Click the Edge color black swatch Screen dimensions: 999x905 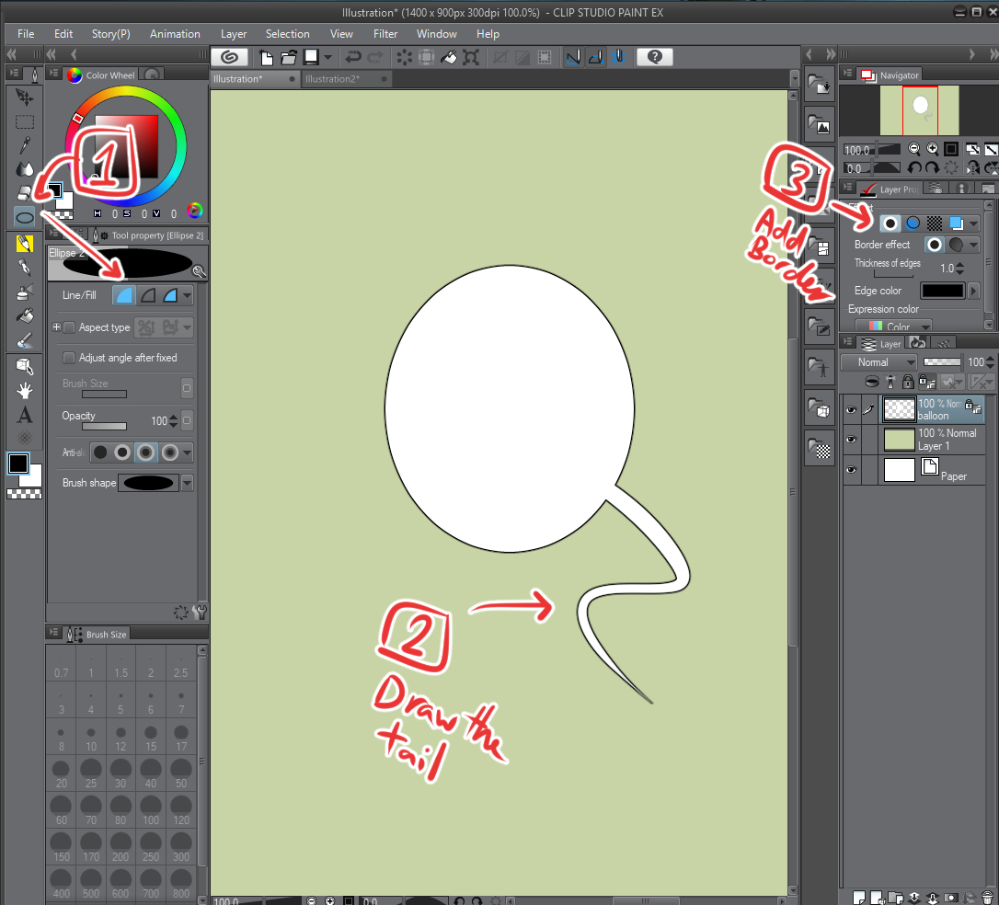point(943,291)
